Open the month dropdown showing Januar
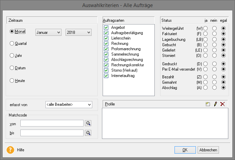The width and height of the screenshot is (235, 160). click(x=48, y=32)
